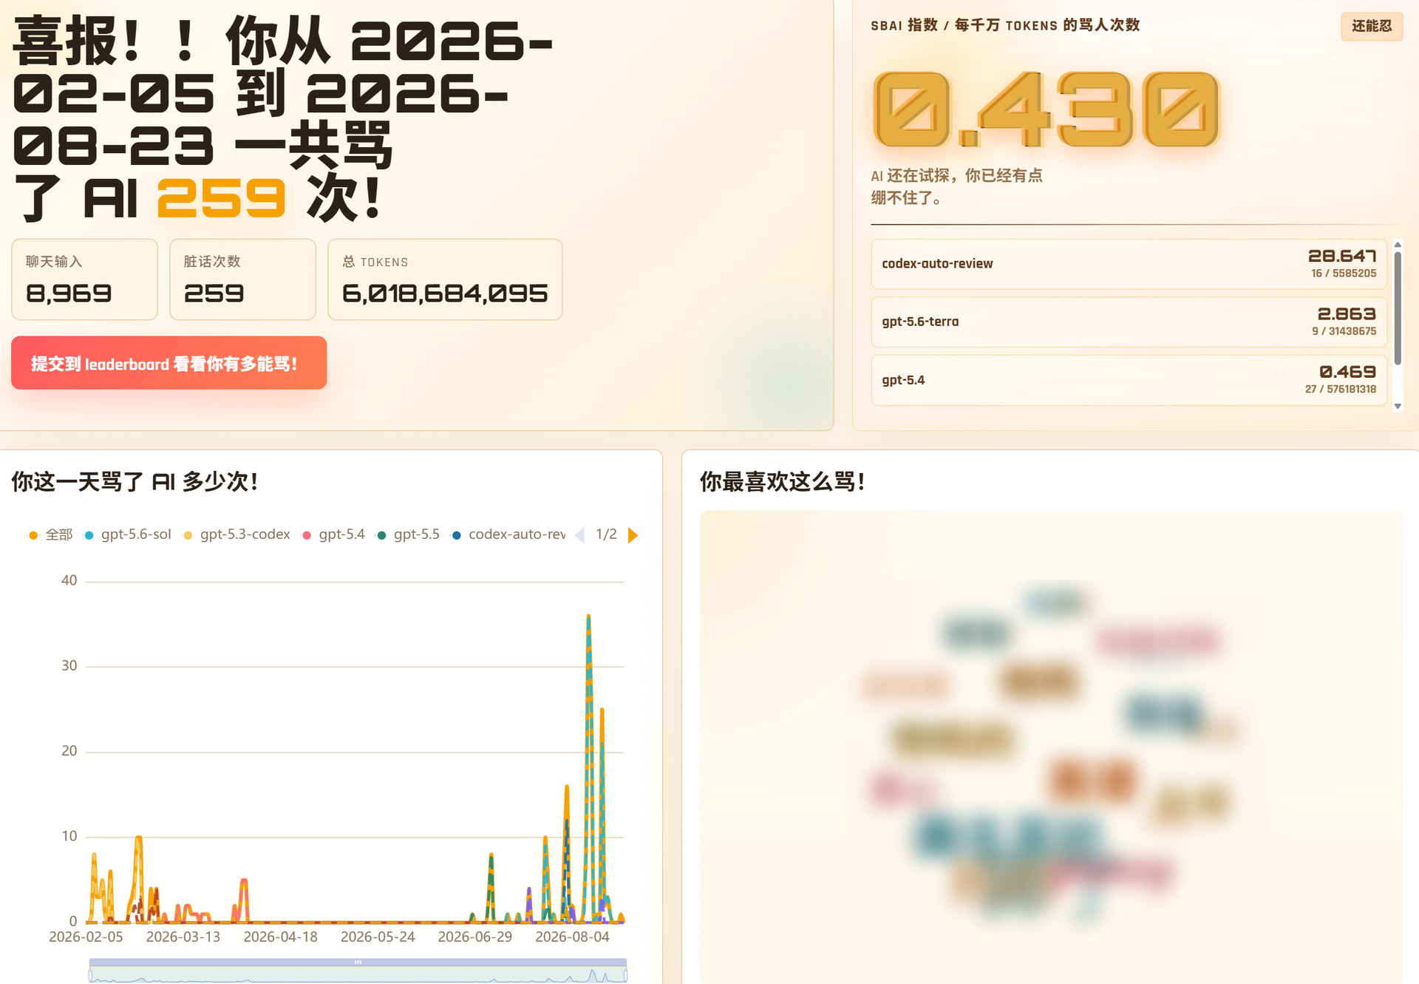The width and height of the screenshot is (1419, 984).
Task: Show previous page of chart legend
Action: point(579,535)
